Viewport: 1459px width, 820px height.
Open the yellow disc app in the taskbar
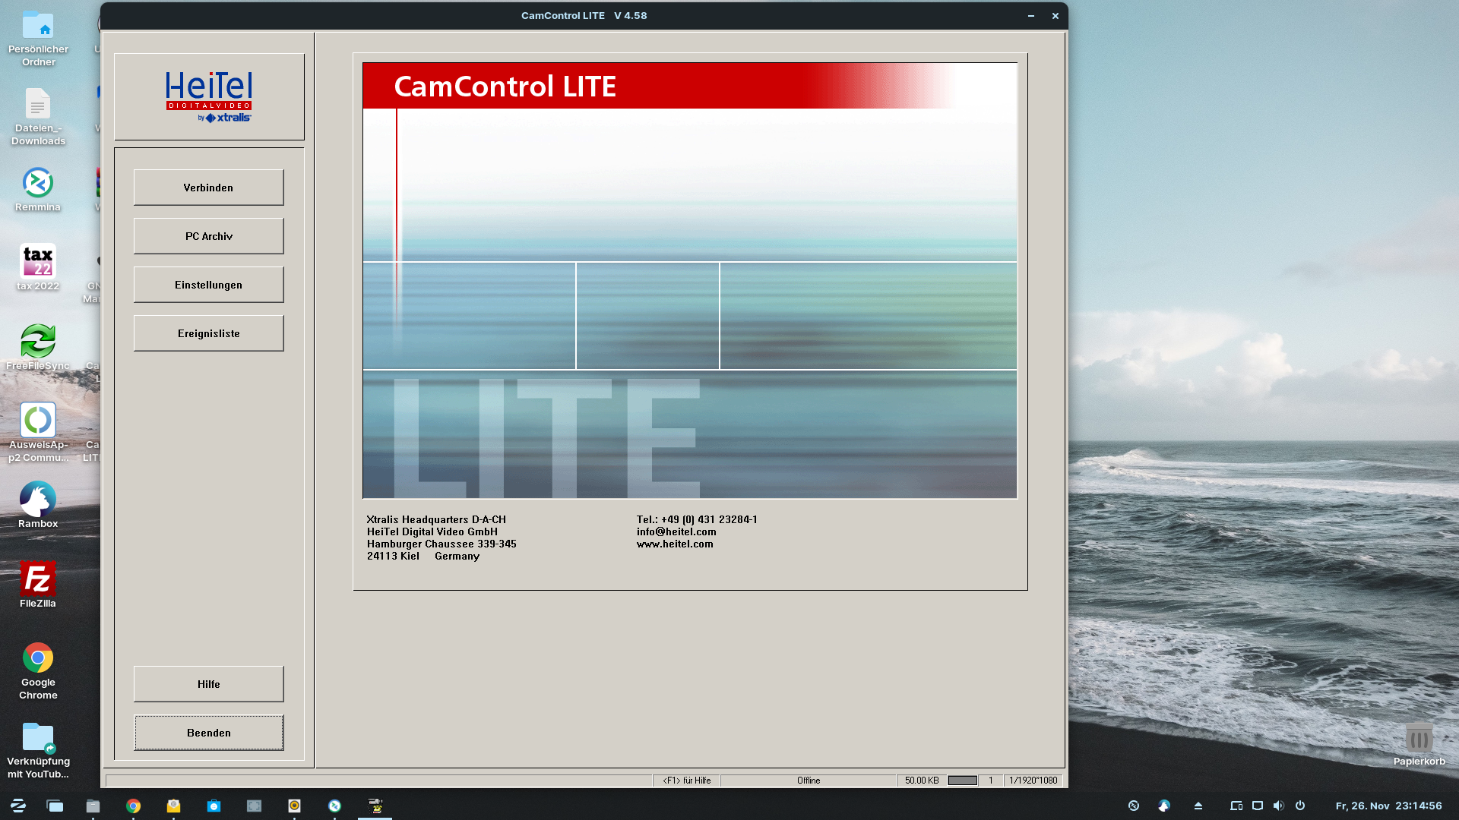click(294, 806)
